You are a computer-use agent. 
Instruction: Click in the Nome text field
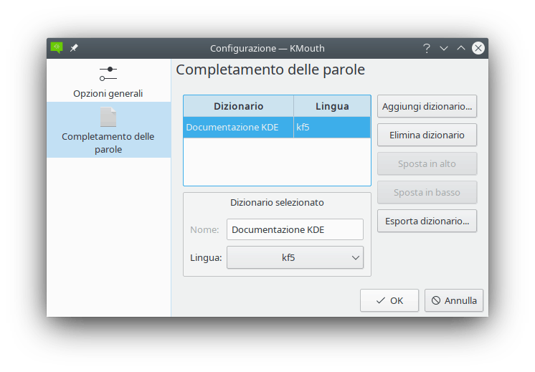coord(295,229)
